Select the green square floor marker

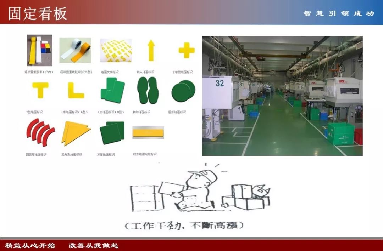[x=112, y=133]
